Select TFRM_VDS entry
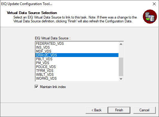The height and width of the screenshot is (117, 159). (x=77, y=71)
